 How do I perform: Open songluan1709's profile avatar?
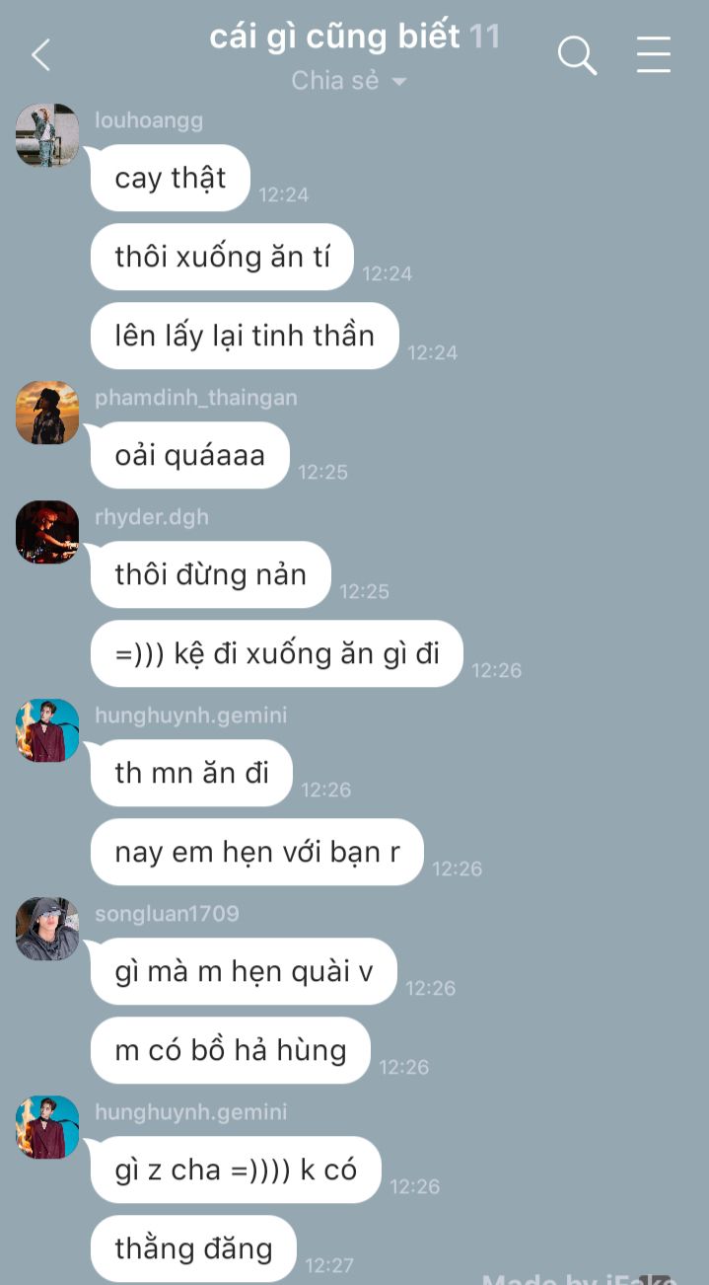click(x=47, y=929)
